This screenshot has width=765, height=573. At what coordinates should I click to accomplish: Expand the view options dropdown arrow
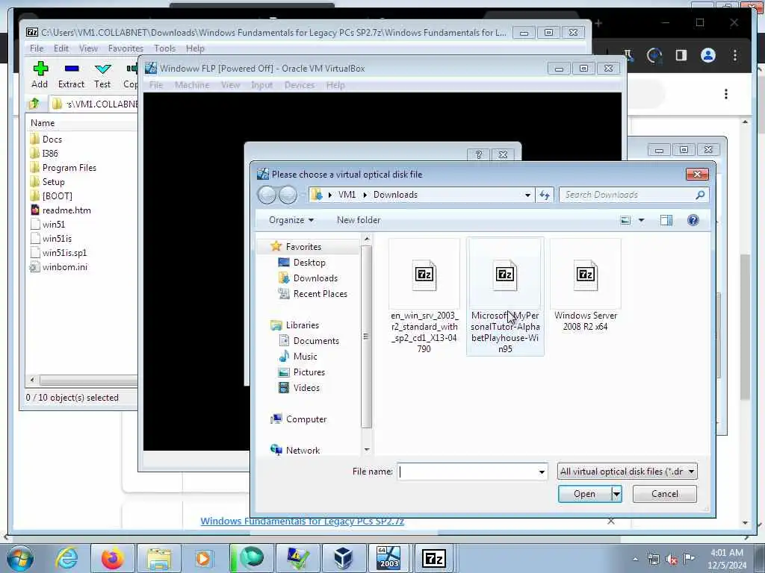(642, 220)
